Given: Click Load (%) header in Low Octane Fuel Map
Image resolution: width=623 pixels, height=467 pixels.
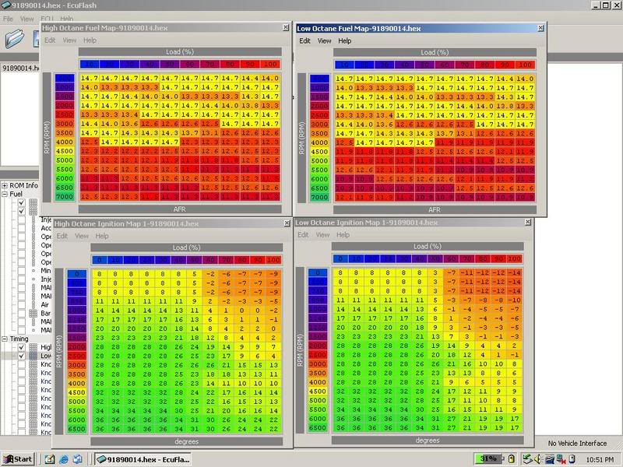Looking at the screenshot, I should (x=435, y=52).
